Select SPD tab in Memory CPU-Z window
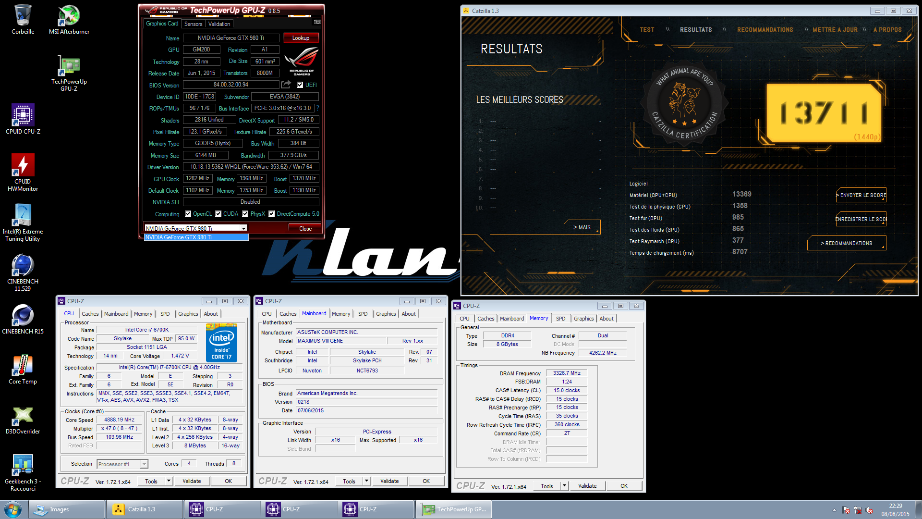Image resolution: width=922 pixels, height=519 pixels. click(x=560, y=319)
